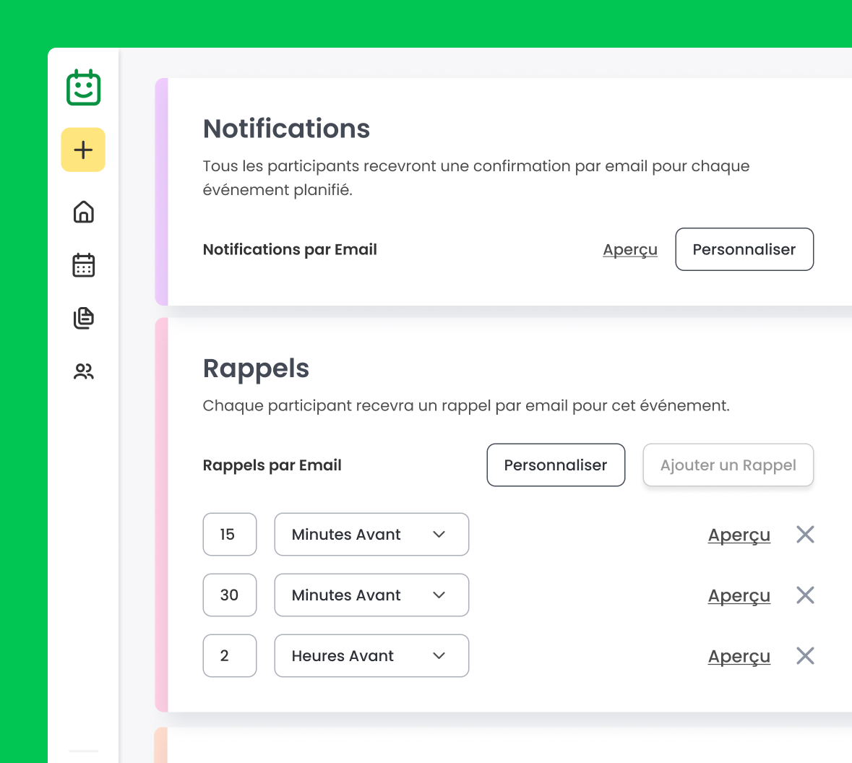Click the reminder value field showing 2
This screenshot has height=763, width=852.
pos(230,656)
